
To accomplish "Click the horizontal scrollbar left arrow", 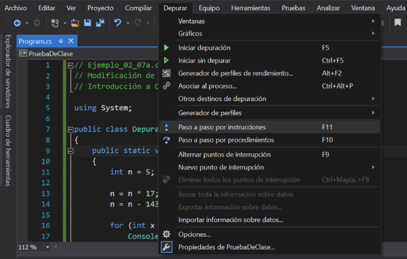I will click(55, 247).
